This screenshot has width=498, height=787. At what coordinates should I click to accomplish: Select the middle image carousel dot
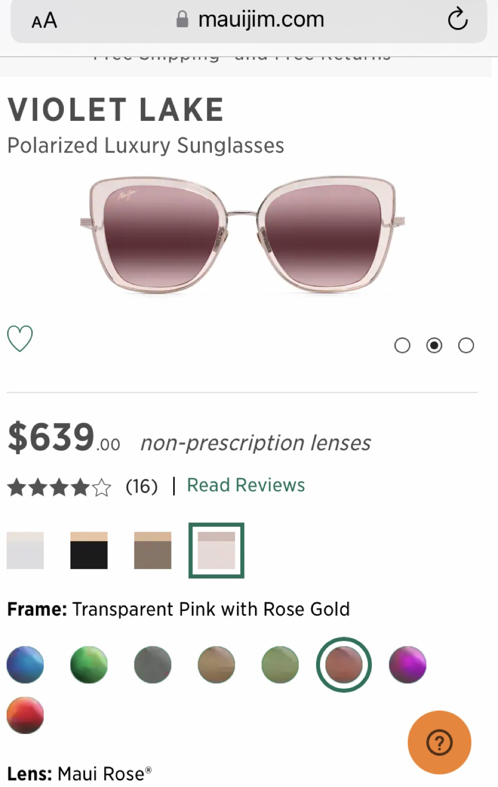tap(434, 345)
